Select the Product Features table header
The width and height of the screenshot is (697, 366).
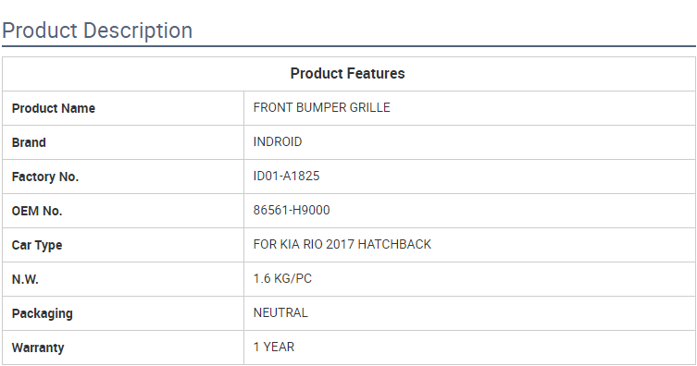coord(348,74)
